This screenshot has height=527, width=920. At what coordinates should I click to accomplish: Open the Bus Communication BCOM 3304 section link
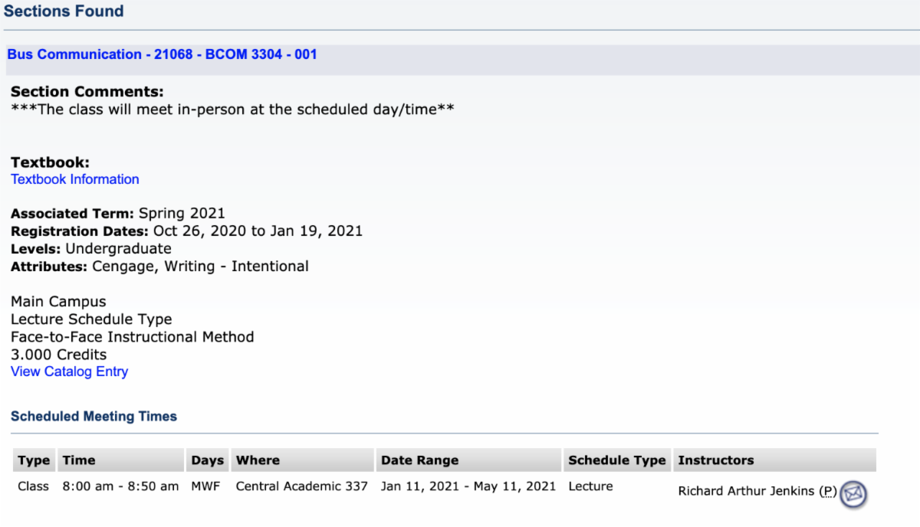pos(162,54)
